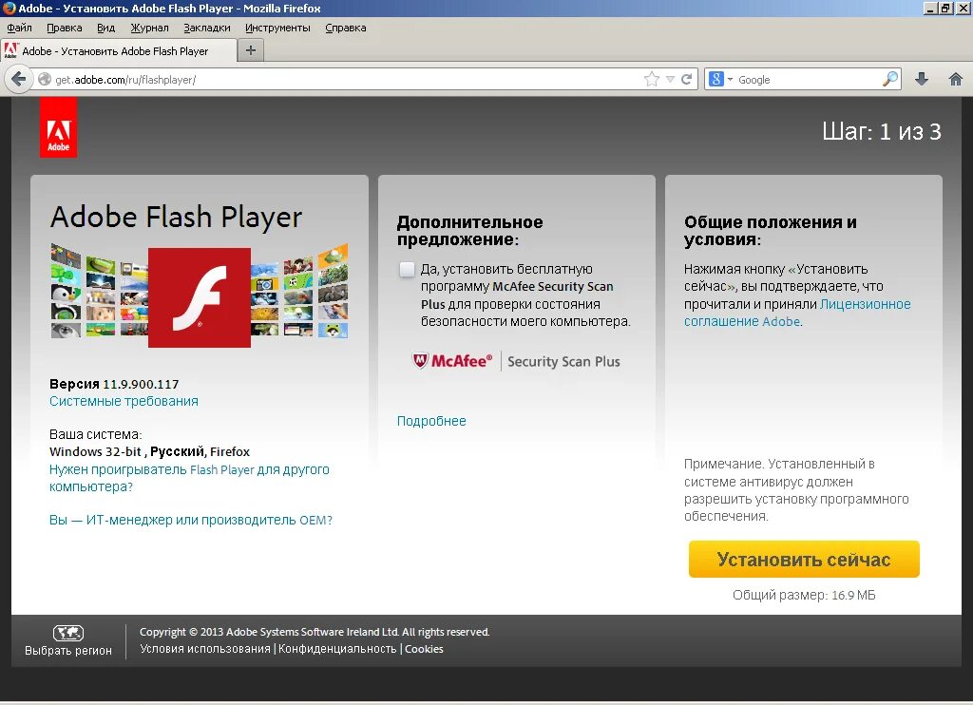Click the Общий размер: 16.9 МБ text
The width and height of the screenshot is (973, 705).
[x=804, y=595]
